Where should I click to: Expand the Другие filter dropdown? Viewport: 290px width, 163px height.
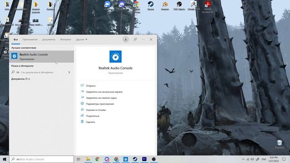[82, 39]
